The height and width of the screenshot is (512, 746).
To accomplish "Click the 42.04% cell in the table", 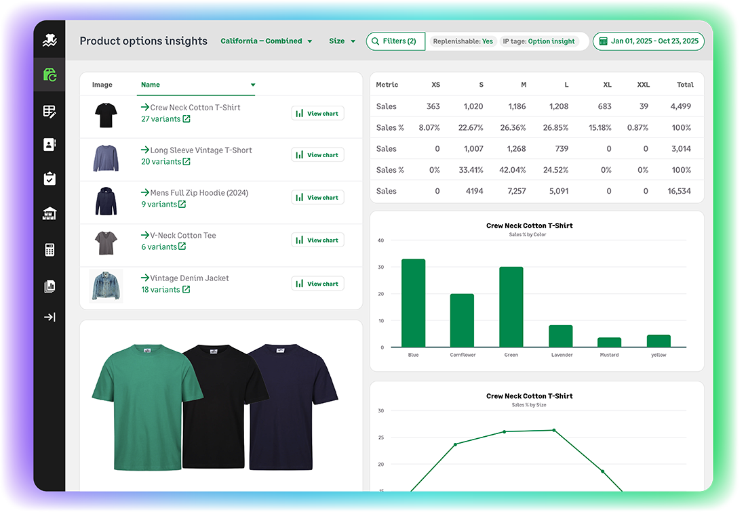I will click(513, 170).
